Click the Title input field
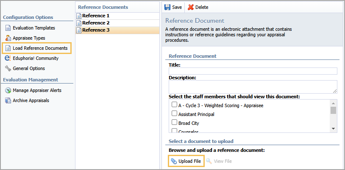345x170 pixels. pyautogui.click(x=253, y=71)
